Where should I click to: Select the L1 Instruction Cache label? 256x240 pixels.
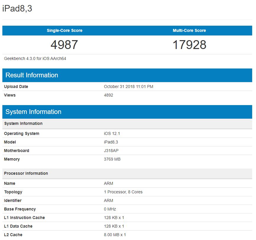click(x=24, y=218)
